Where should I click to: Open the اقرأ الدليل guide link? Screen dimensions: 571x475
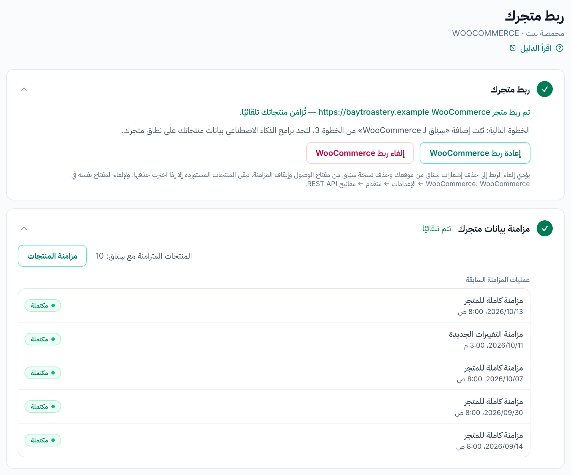coord(536,48)
